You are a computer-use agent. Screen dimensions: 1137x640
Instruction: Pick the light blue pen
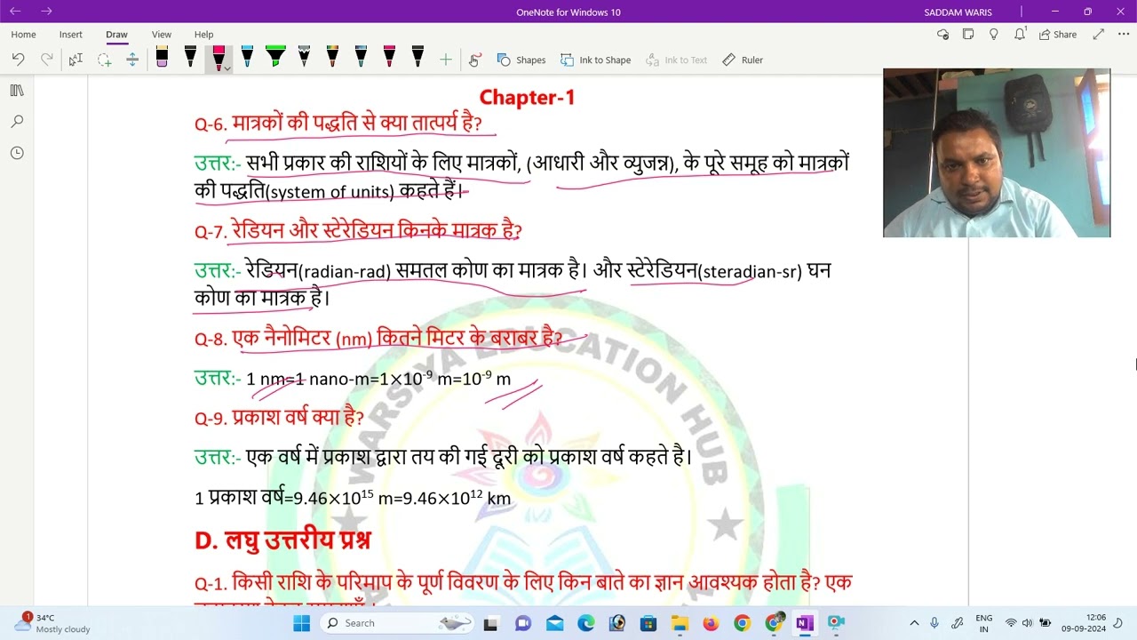tap(247, 58)
